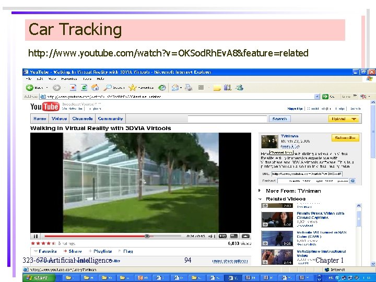The image size is (376, 282).
Task: Click the Go button beside address bar
Action: coord(328,97)
